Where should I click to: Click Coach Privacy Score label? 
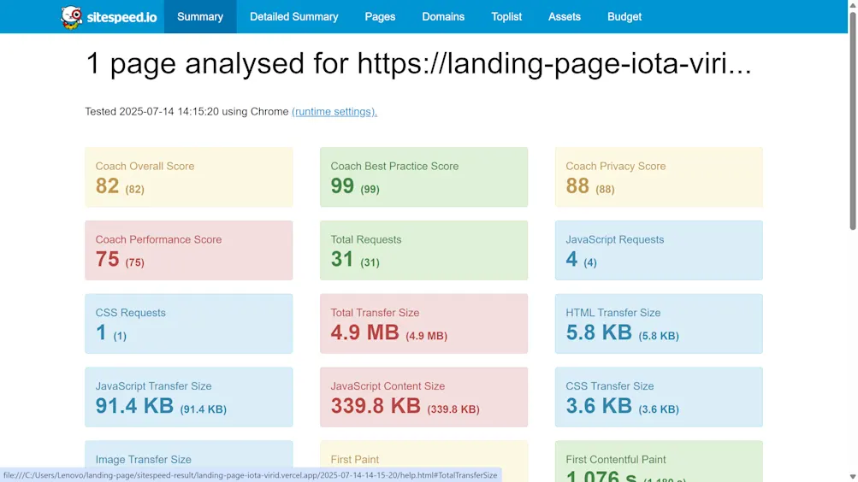tap(616, 166)
